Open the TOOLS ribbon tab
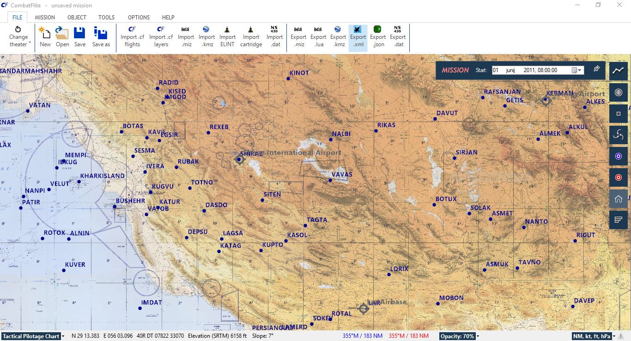Image resolution: width=631 pixels, height=341 pixels. tap(106, 17)
